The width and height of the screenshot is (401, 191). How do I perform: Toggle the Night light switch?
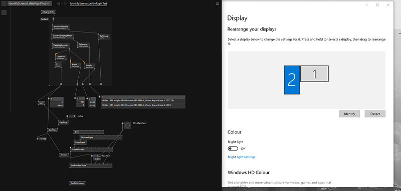[233, 148]
